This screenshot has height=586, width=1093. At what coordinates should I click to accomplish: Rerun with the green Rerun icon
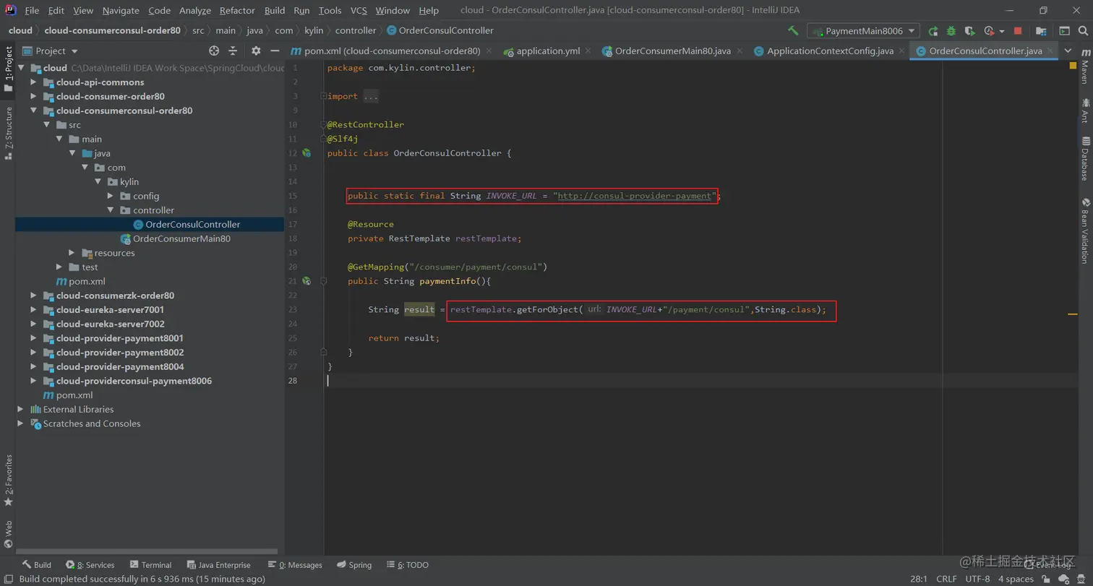click(x=933, y=31)
